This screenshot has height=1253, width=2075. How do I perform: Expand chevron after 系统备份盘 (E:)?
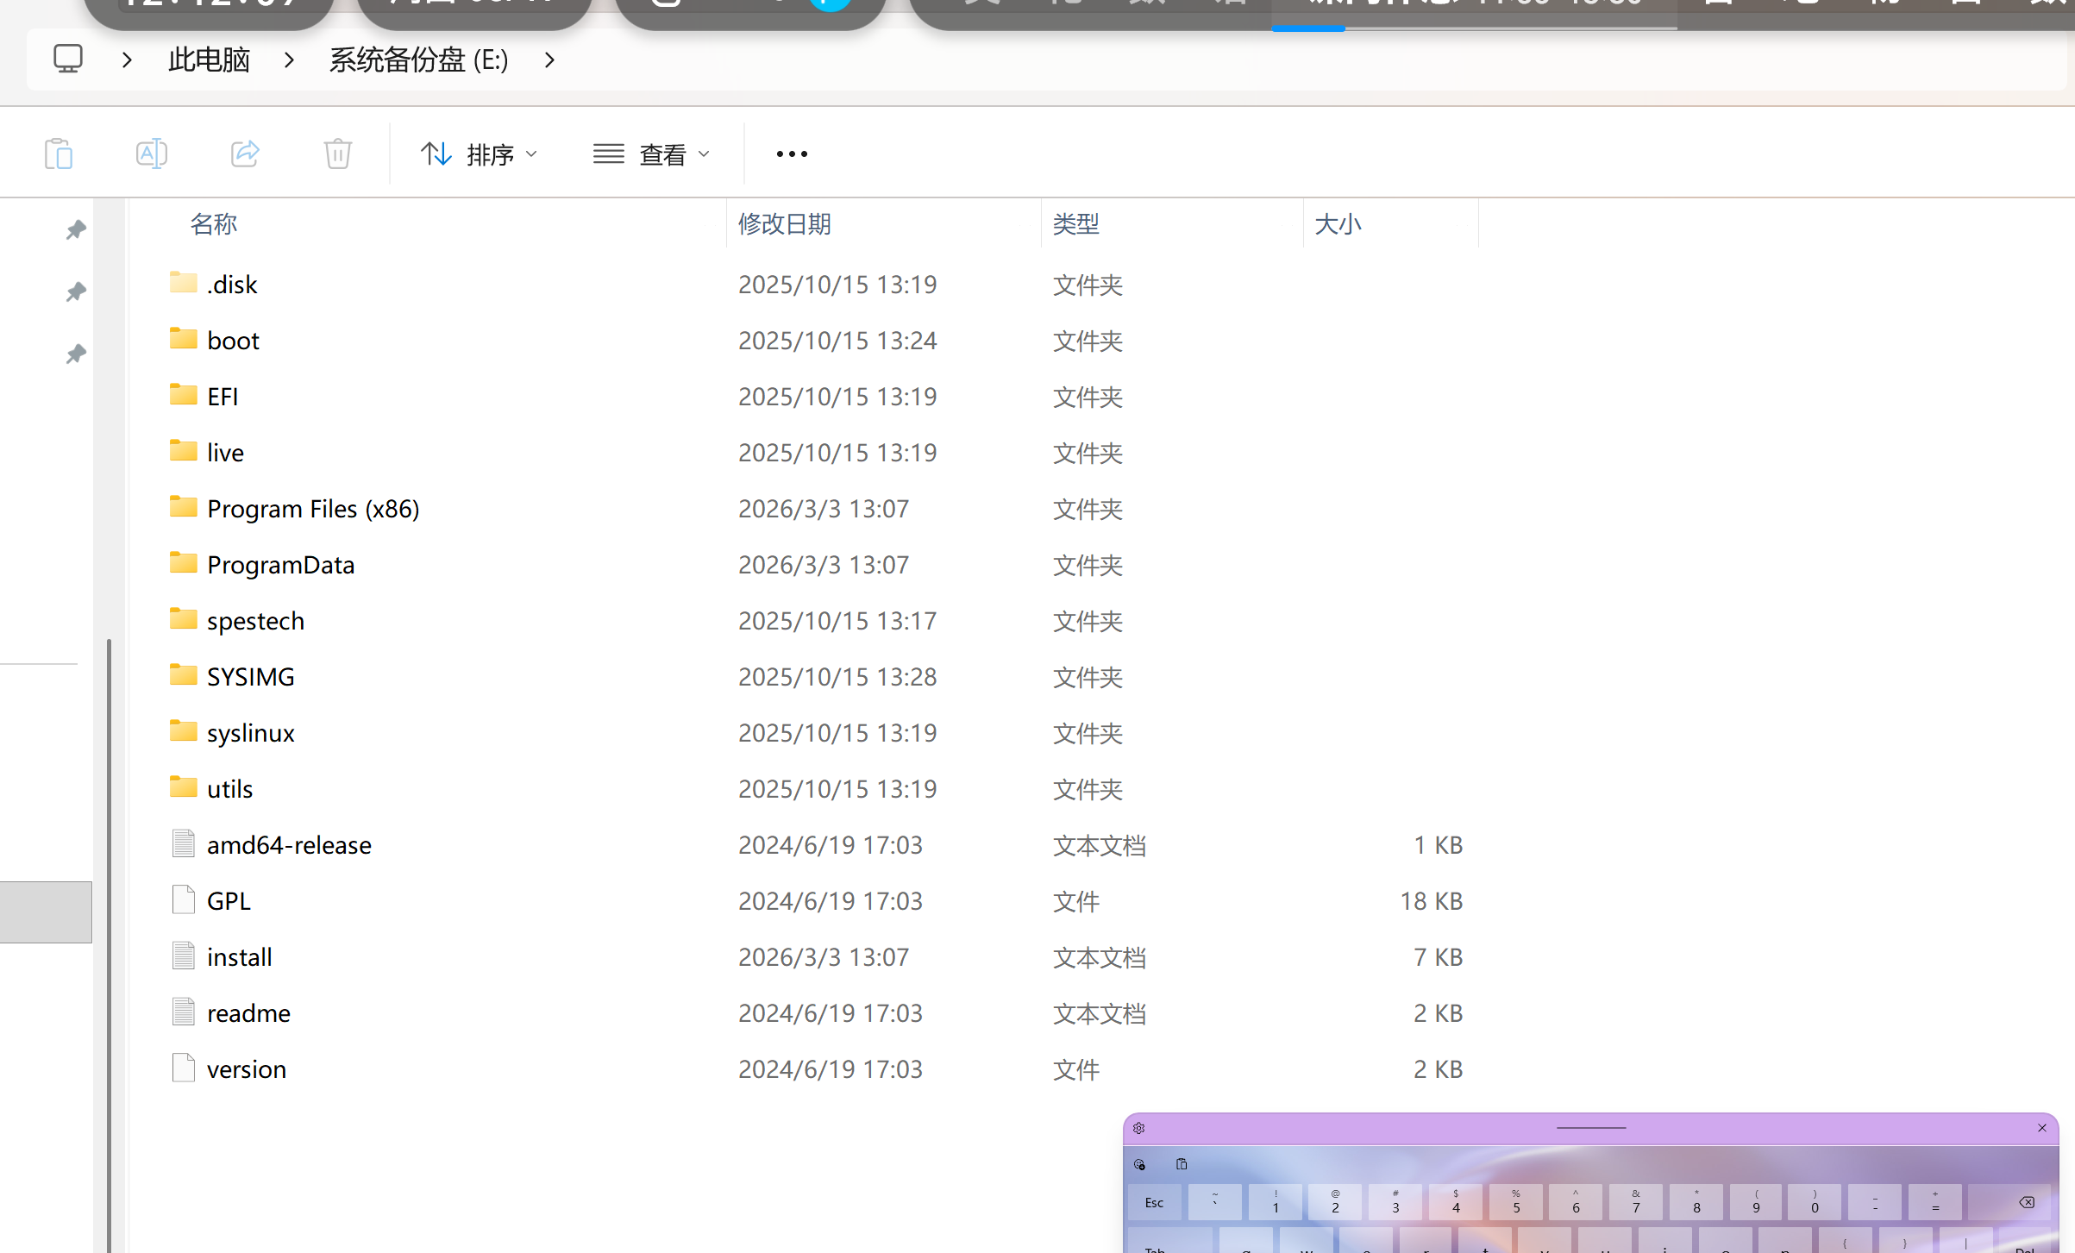[x=549, y=60]
